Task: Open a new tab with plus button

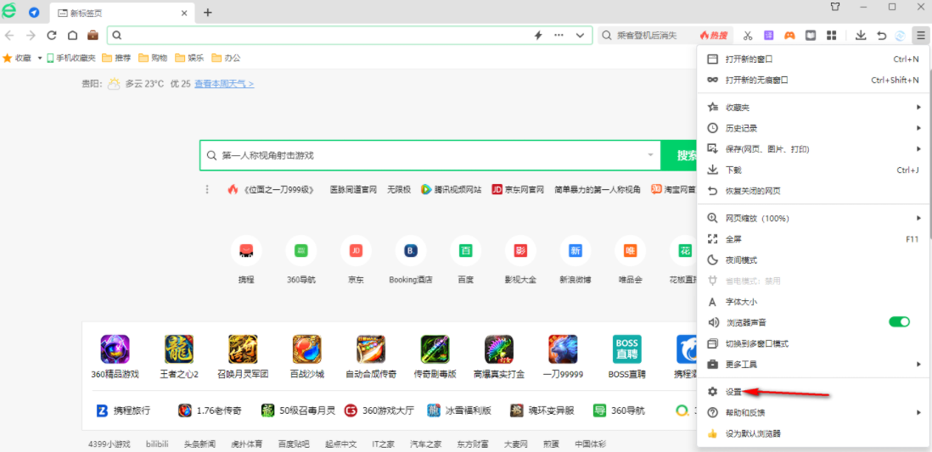Action: pos(207,13)
